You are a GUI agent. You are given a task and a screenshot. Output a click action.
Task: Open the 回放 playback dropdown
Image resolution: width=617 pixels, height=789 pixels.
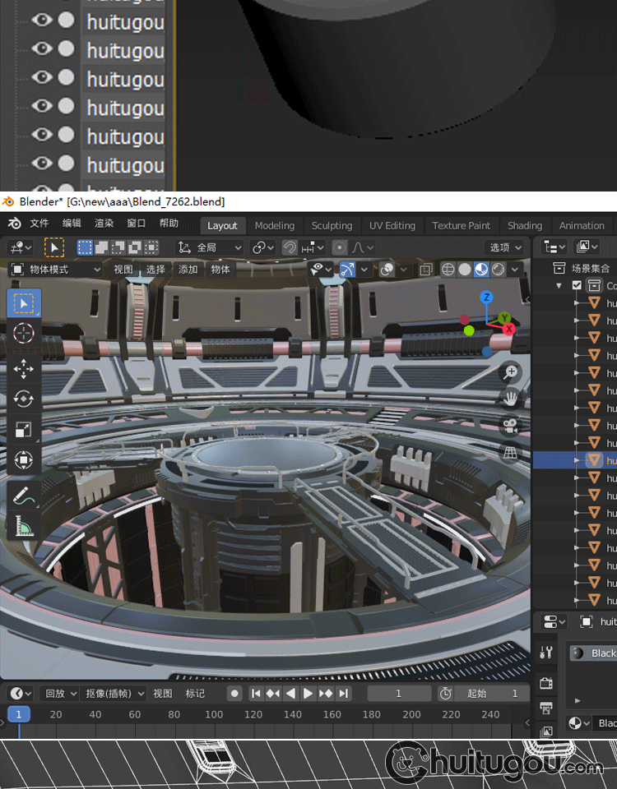(x=59, y=694)
